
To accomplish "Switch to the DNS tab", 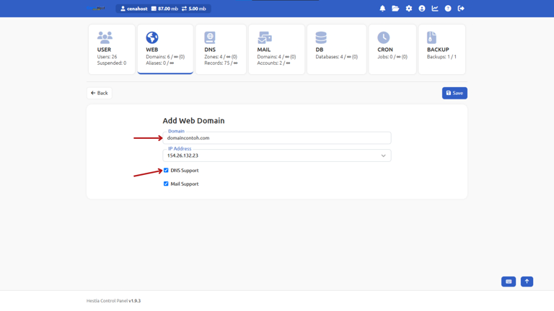I will (x=221, y=50).
